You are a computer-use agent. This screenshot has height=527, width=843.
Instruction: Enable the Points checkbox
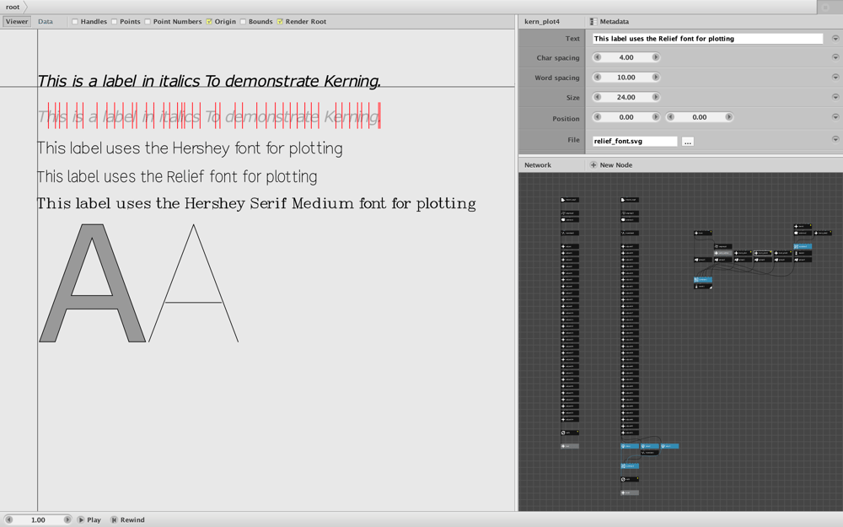[x=115, y=22]
